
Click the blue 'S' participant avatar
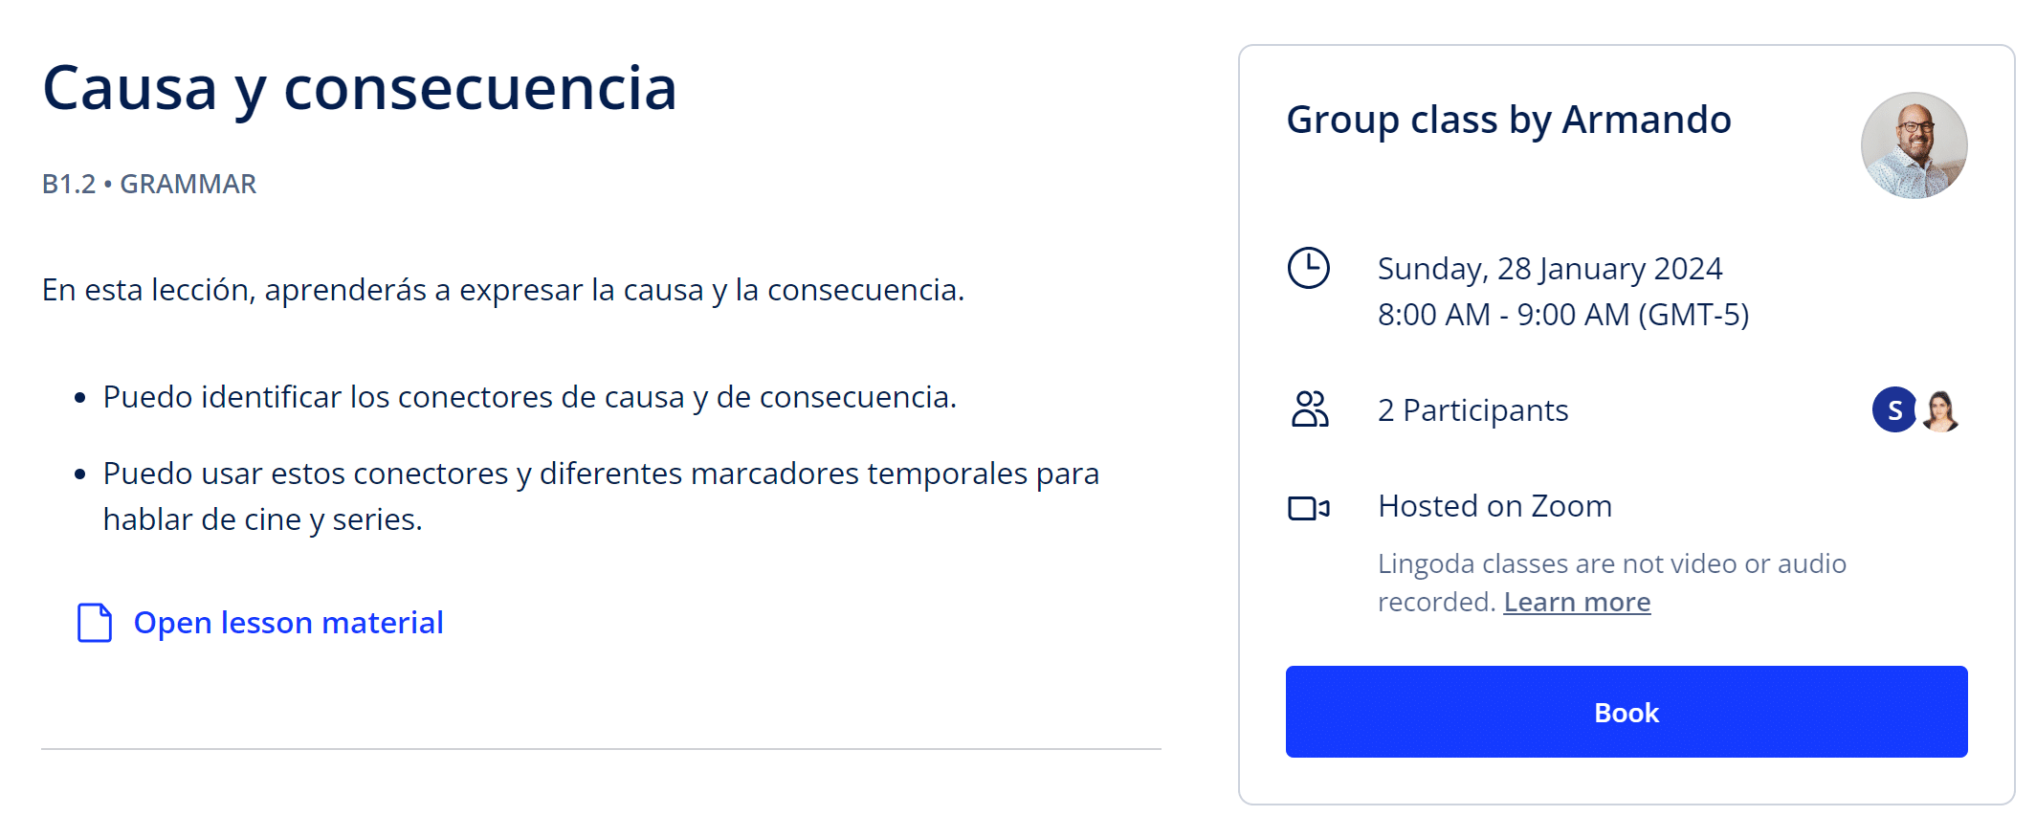(x=1893, y=410)
